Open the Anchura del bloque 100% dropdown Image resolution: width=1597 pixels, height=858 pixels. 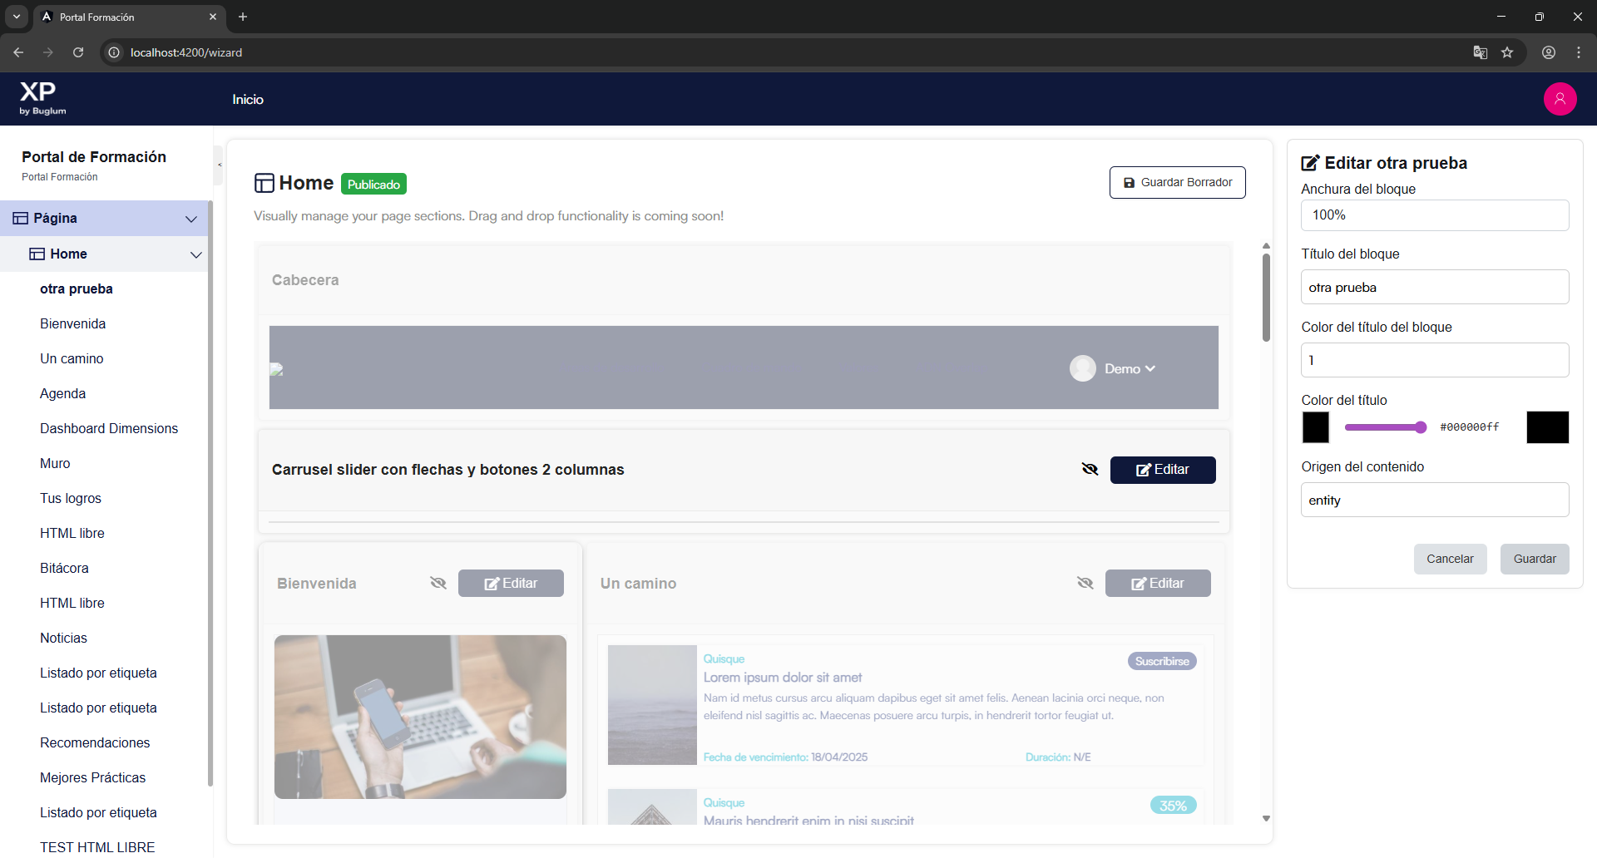[x=1435, y=215]
